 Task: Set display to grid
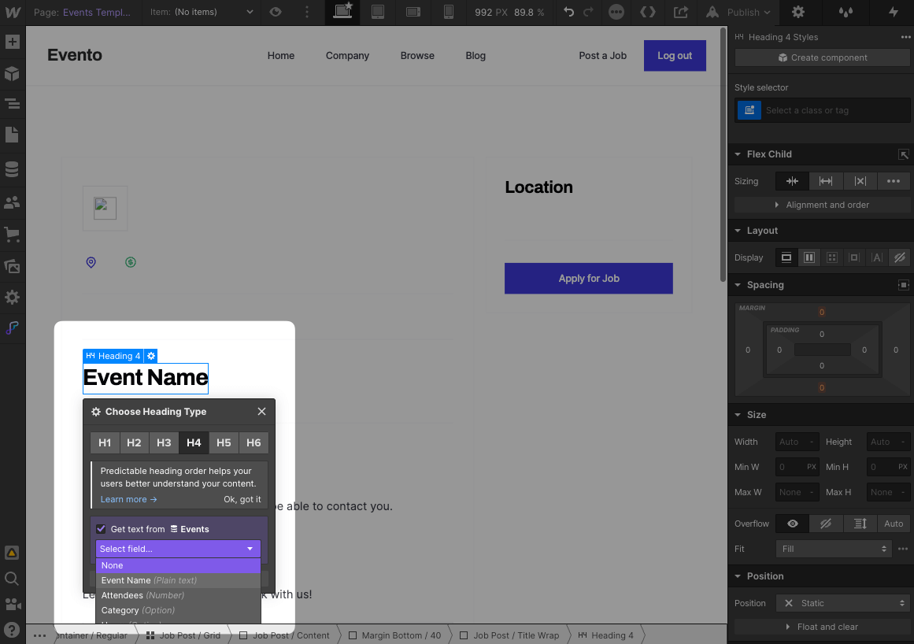[x=832, y=257]
